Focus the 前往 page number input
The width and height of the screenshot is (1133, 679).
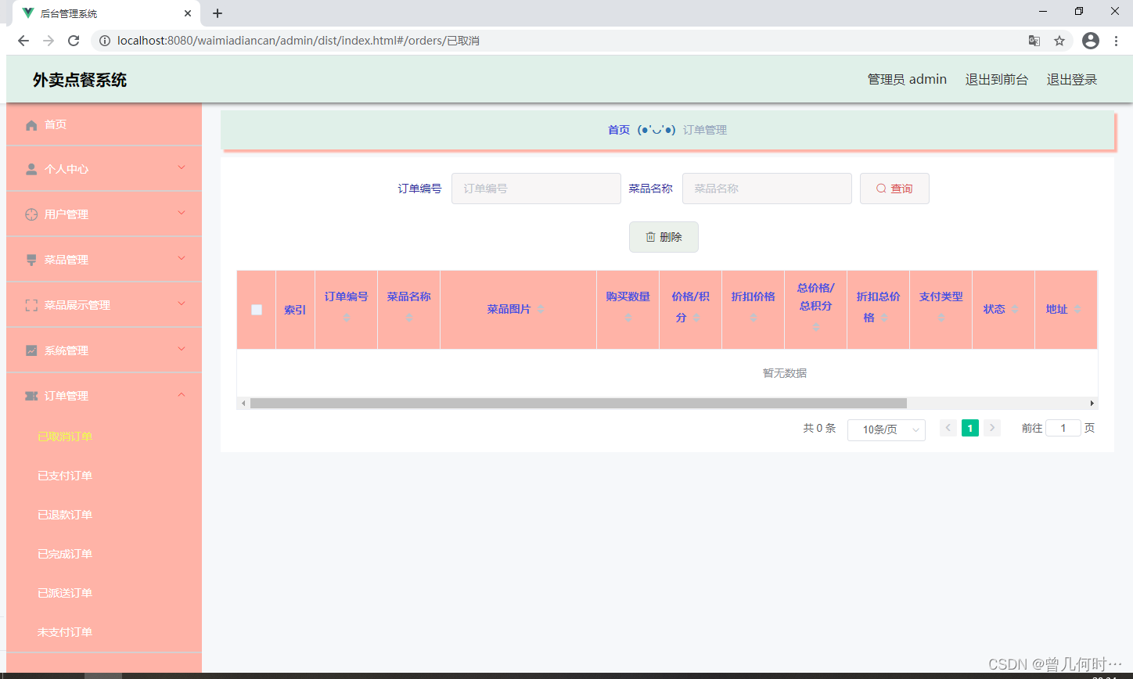(1063, 428)
